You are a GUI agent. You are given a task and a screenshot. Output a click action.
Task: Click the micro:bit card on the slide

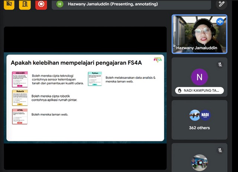(x=20, y=78)
